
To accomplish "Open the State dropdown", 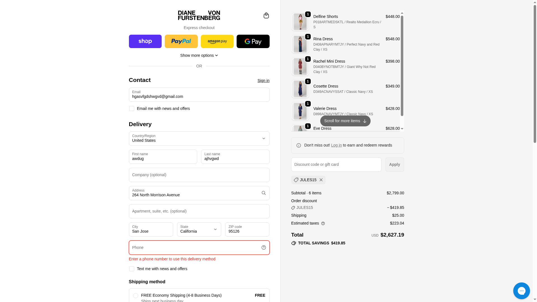I will (x=199, y=229).
